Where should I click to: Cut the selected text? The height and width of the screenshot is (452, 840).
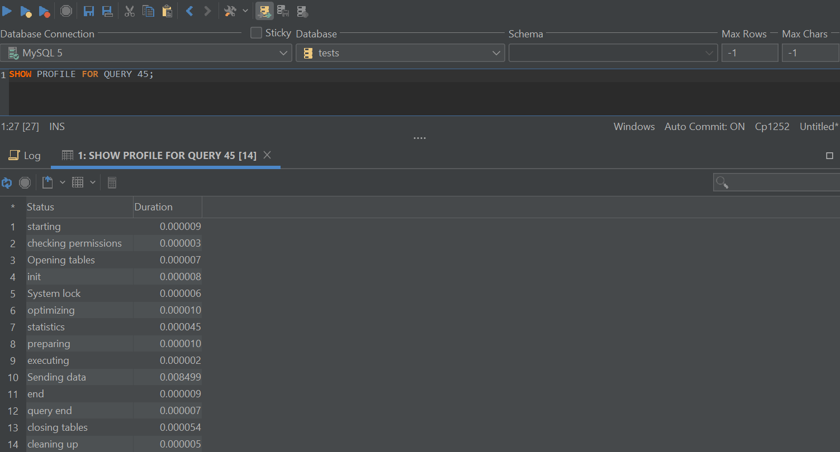129,11
